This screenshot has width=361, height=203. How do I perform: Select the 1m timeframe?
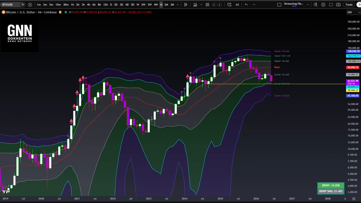coord(39,5)
